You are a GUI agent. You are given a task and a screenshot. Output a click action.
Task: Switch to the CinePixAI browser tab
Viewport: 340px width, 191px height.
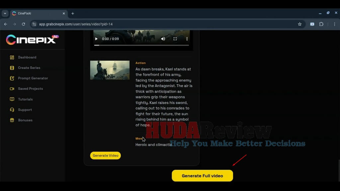click(x=39, y=13)
